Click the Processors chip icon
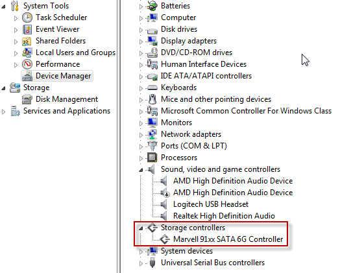Screen dimensions: 338x273 pyautogui.click(x=152, y=158)
